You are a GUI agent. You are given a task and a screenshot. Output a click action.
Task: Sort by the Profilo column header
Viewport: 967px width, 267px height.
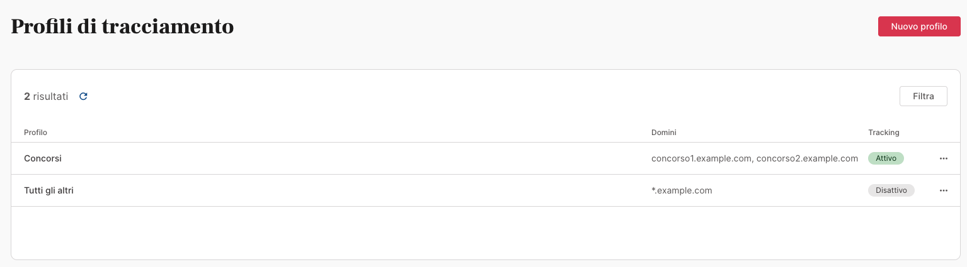click(x=35, y=133)
